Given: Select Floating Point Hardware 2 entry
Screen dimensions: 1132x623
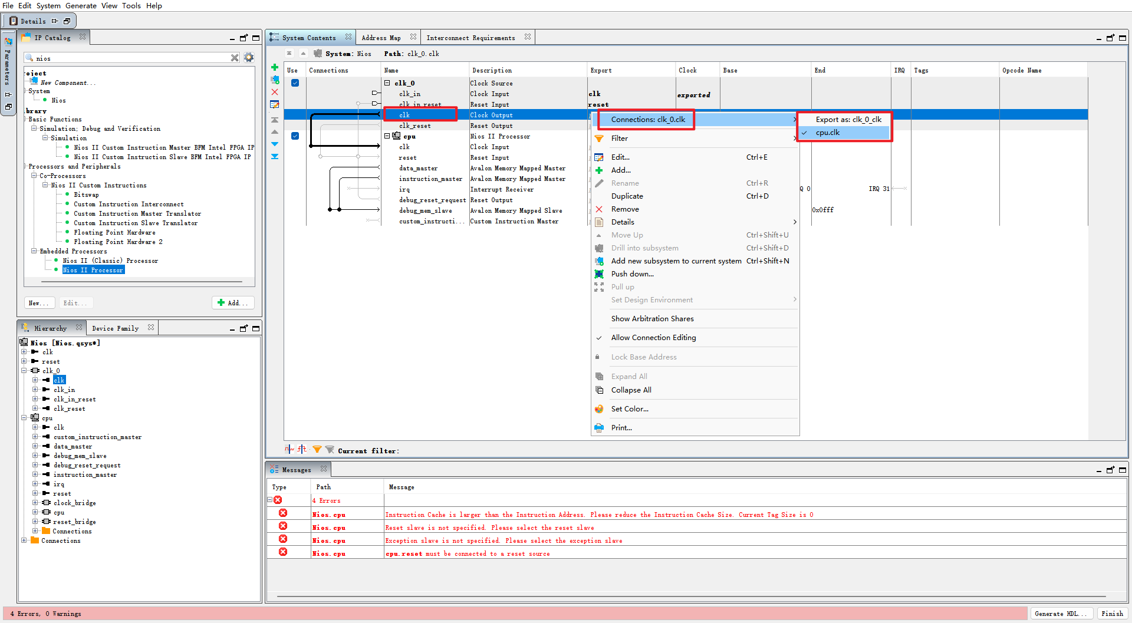Looking at the screenshot, I should 118,242.
